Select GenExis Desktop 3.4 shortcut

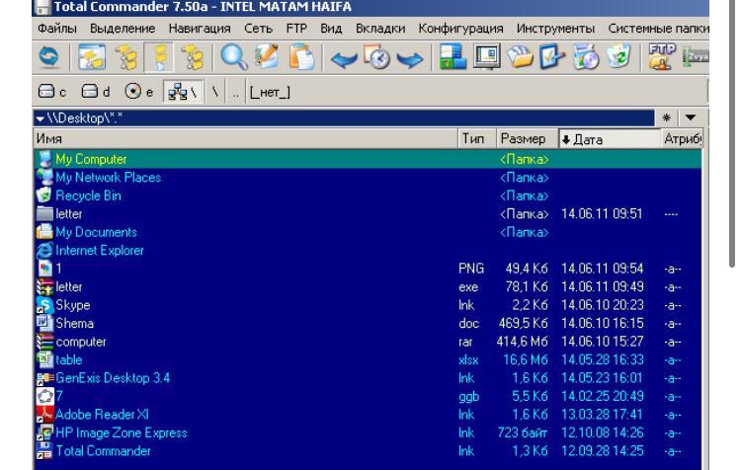(x=368, y=378)
